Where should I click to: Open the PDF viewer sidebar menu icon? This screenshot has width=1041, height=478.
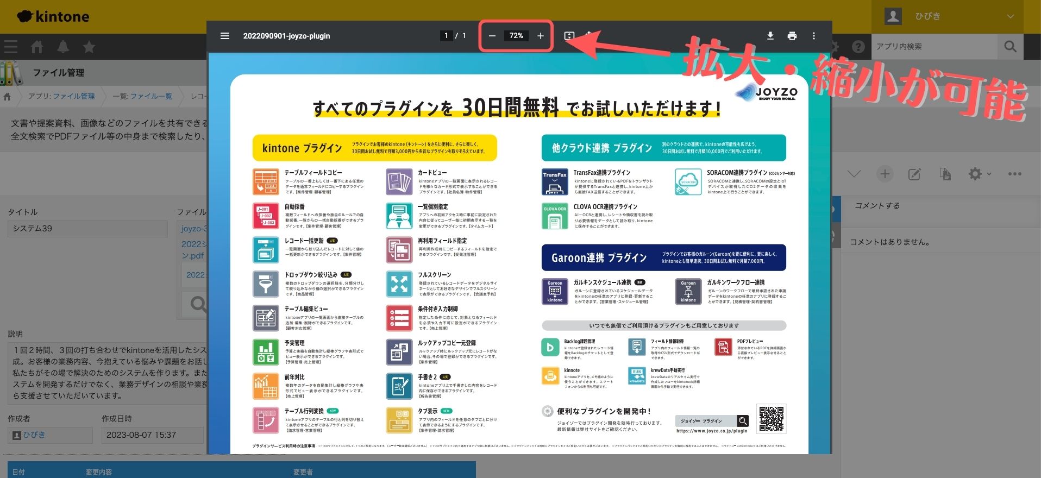225,36
